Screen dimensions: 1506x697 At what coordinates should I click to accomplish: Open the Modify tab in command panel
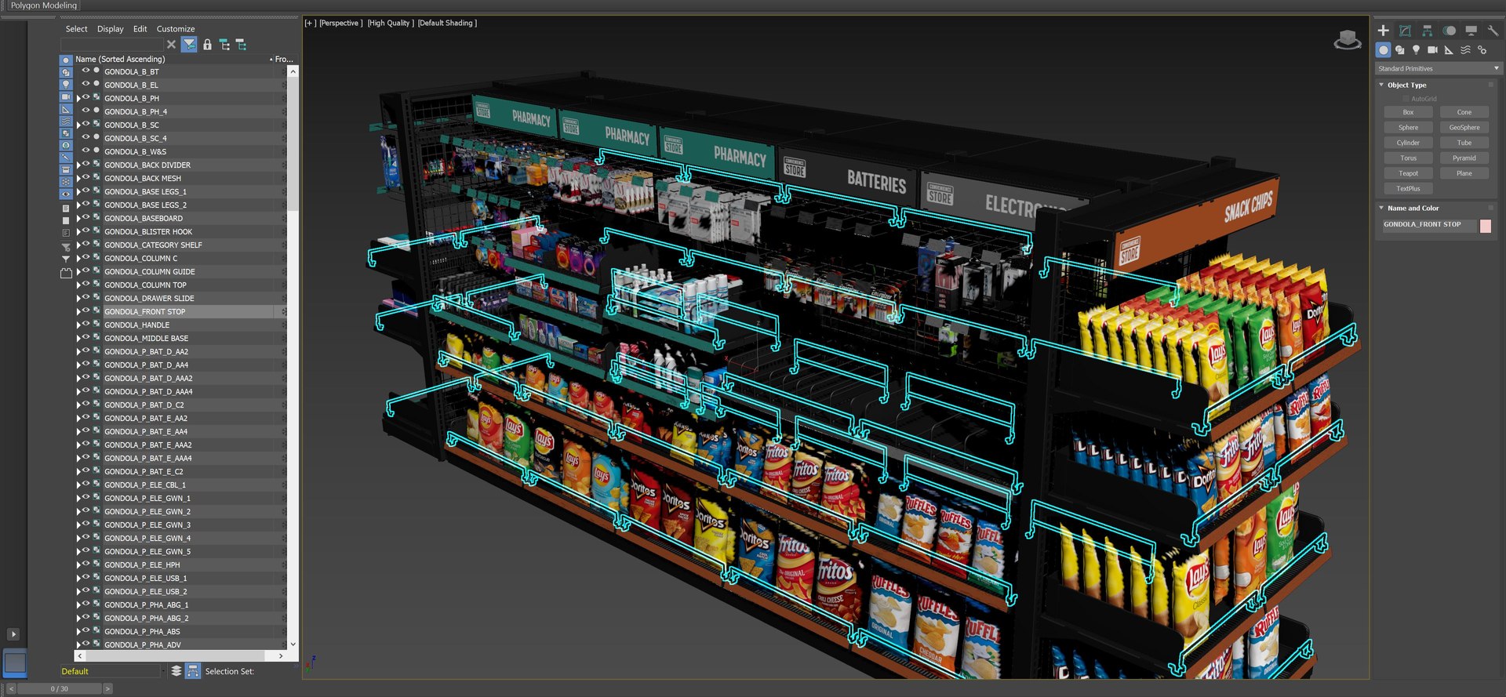[x=1405, y=31]
